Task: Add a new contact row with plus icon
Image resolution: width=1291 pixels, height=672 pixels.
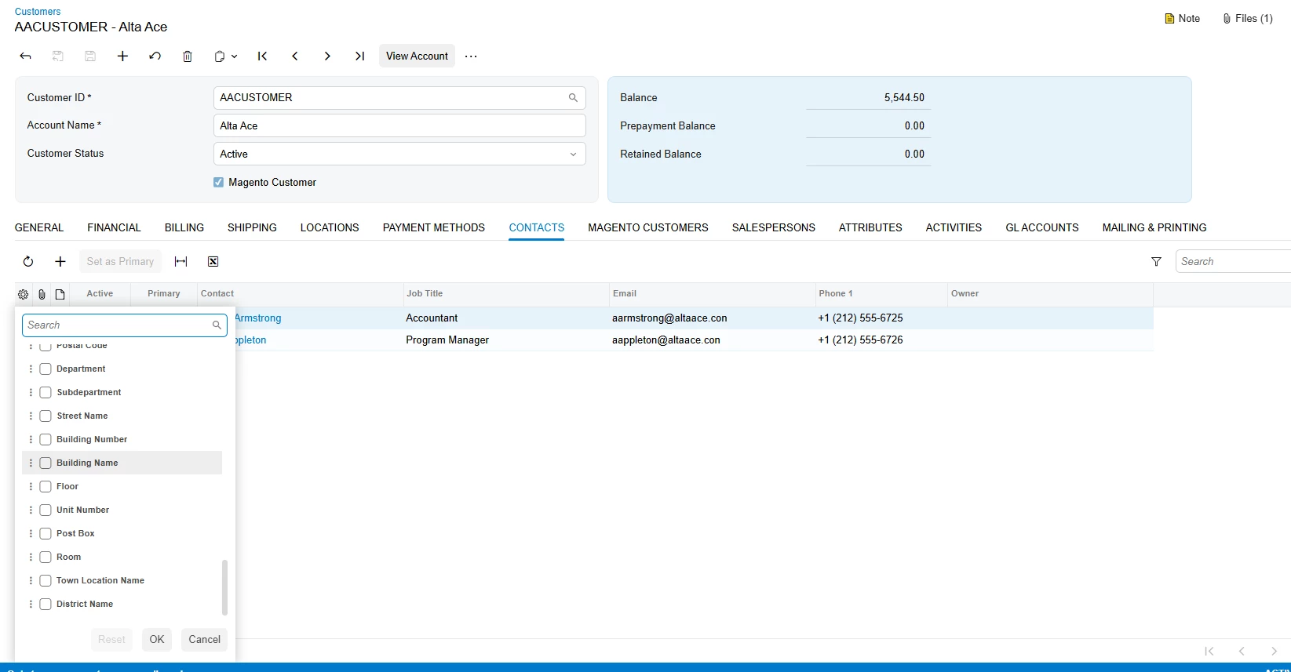Action: [60, 262]
